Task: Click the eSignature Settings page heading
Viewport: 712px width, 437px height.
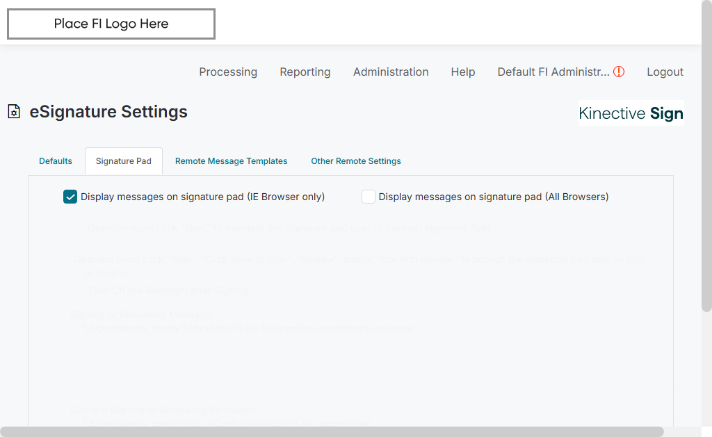Action: point(108,112)
